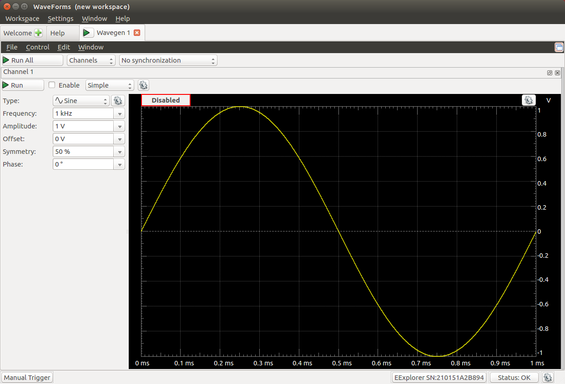Expand the Offset dropdown arrow
Screen dimensions: 565x384
[120, 139]
